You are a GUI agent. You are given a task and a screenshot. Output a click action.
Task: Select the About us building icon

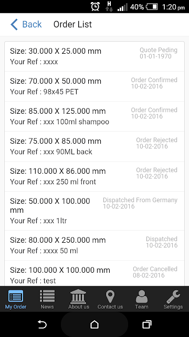click(x=78, y=296)
